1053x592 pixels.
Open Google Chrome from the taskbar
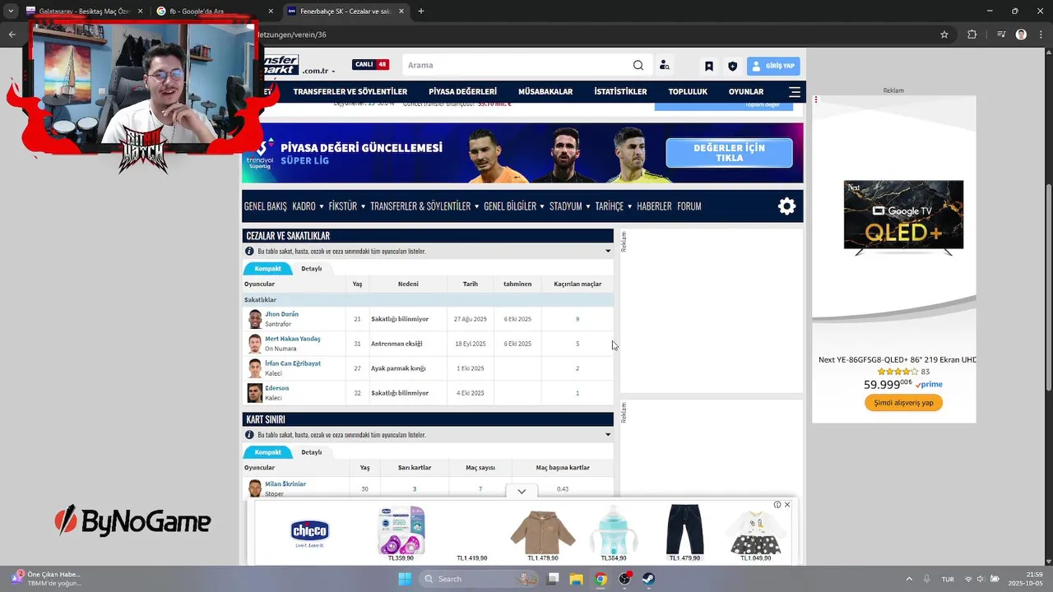[601, 579]
